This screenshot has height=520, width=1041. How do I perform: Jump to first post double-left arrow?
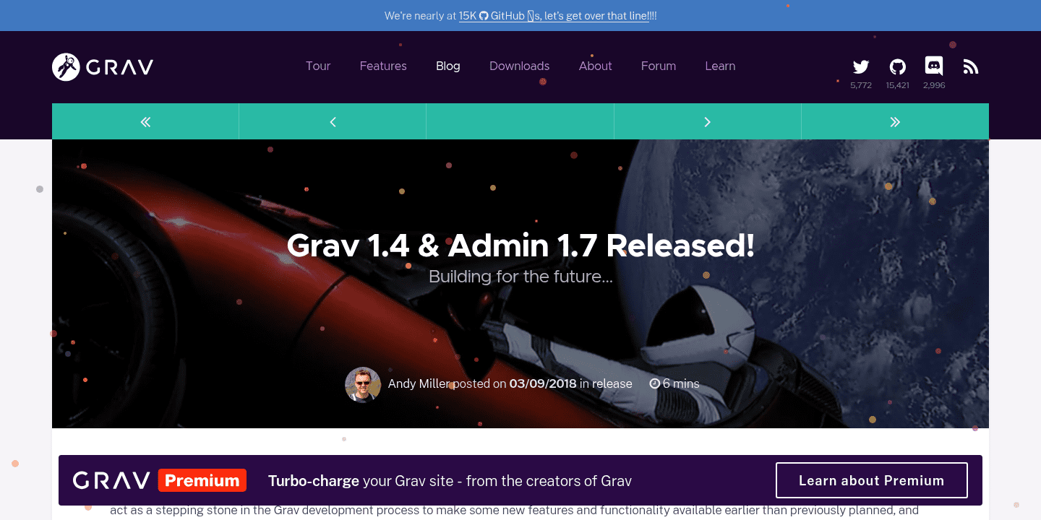click(145, 121)
